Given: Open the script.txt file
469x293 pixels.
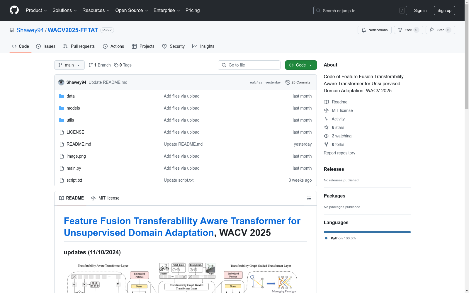Looking at the screenshot, I should click(74, 180).
